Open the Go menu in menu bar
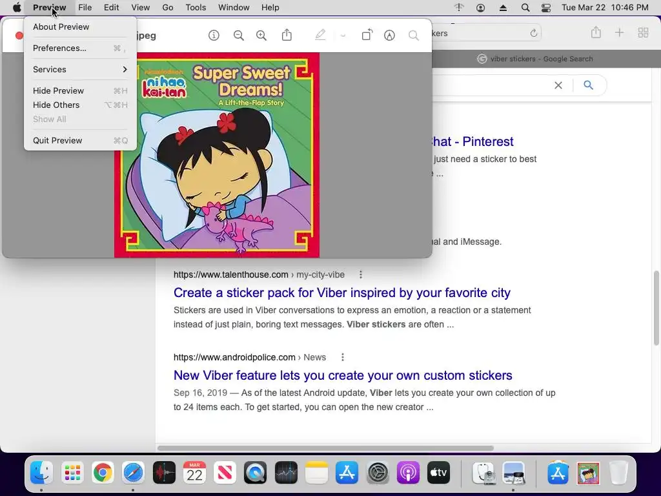Viewport: 661px width, 496px height. pos(168,8)
